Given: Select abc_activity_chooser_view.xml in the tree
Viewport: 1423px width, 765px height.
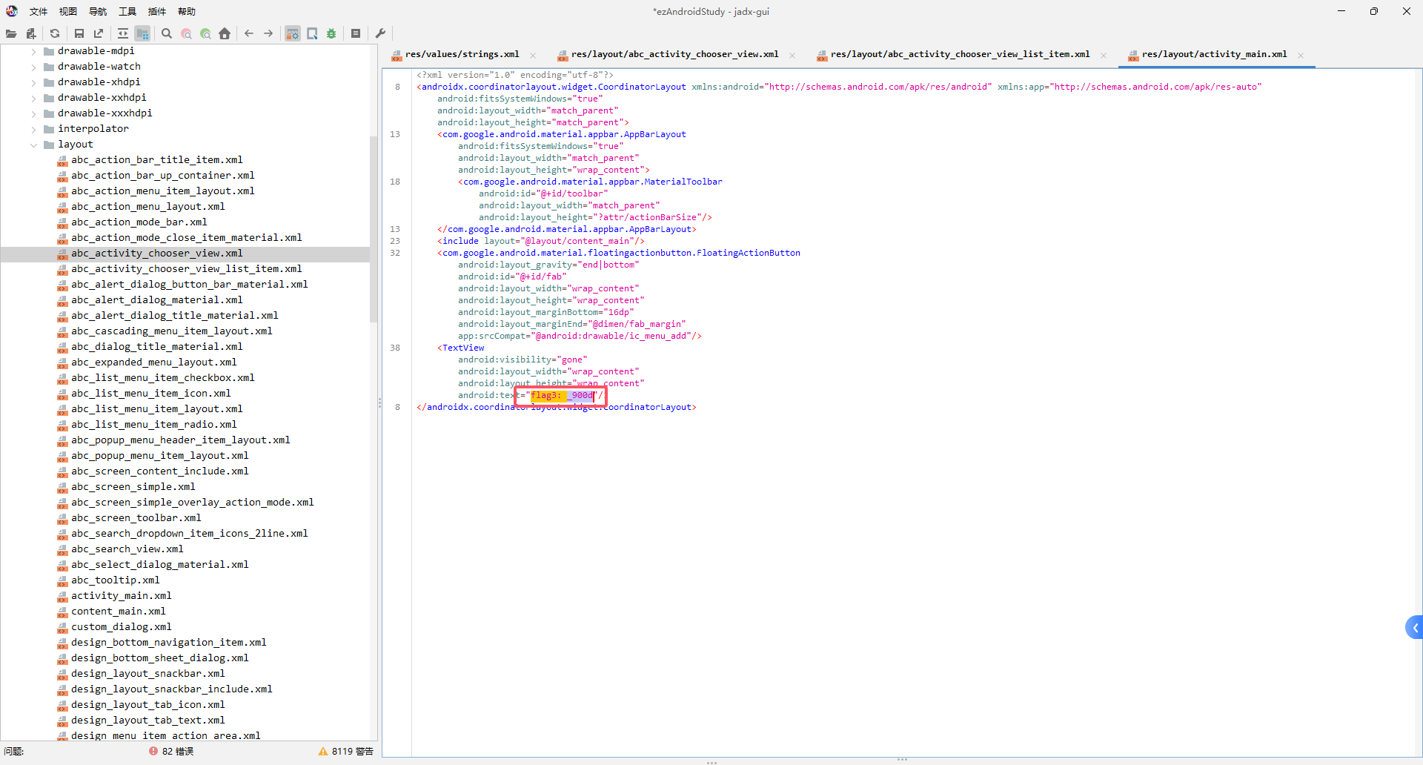Looking at the screenshot, I should pyautogui.click(x=157, y=253).
